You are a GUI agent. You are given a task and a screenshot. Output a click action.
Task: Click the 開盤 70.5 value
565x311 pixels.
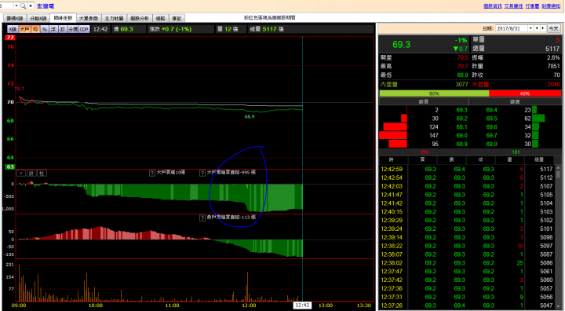pyautogui.click(x=463, y=57)
